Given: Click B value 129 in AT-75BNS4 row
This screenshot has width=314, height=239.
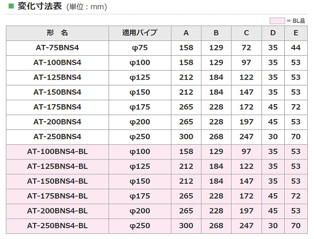Looking at the screenshot, I should (x=216, y=48).
